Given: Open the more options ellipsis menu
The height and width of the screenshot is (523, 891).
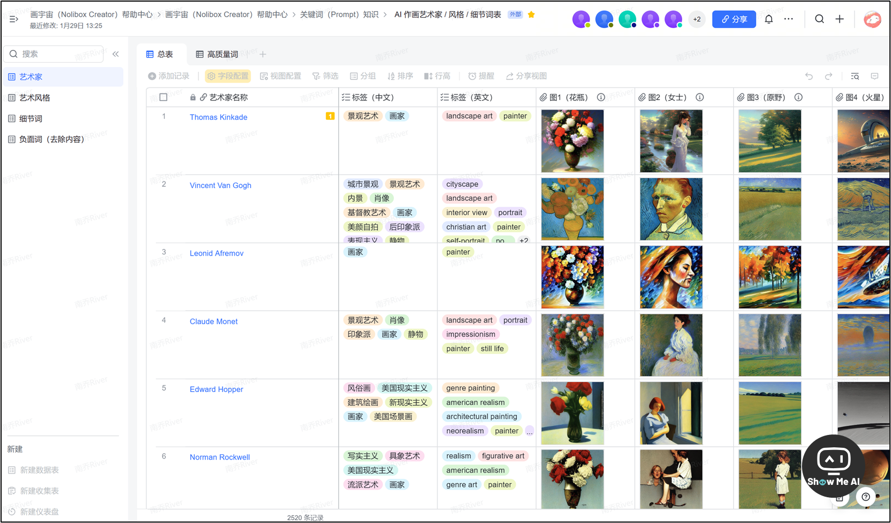Looking at the screenshot, I should pos(788,19).
